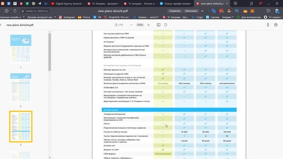Click the thumbnail panel scroll-down arrow

coord(50,158)
